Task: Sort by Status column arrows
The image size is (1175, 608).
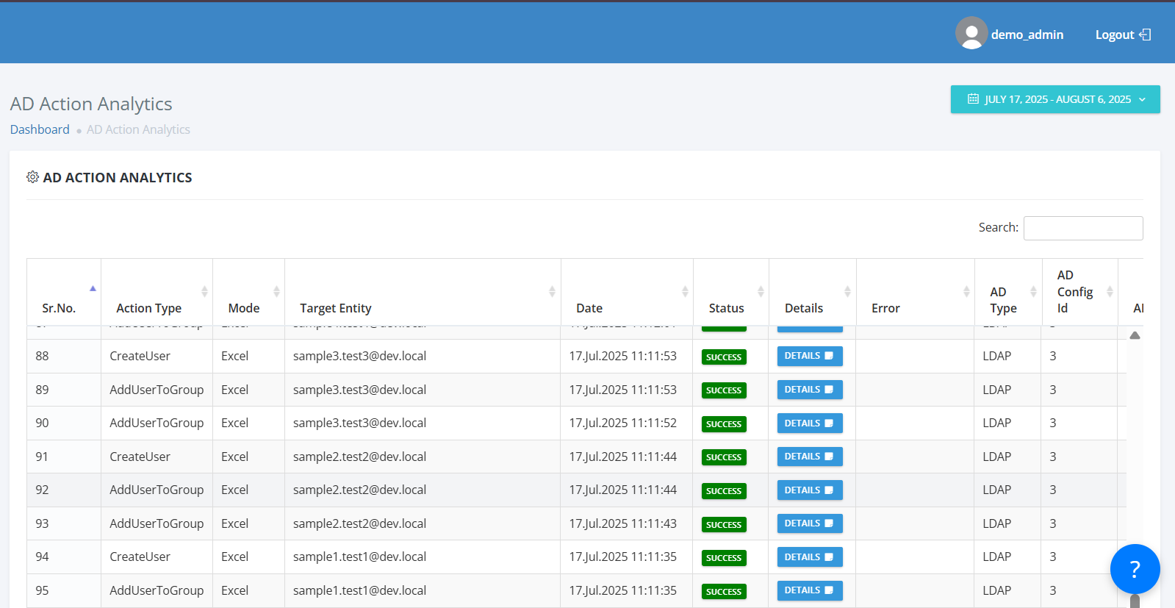Action: tap(761, 292)
